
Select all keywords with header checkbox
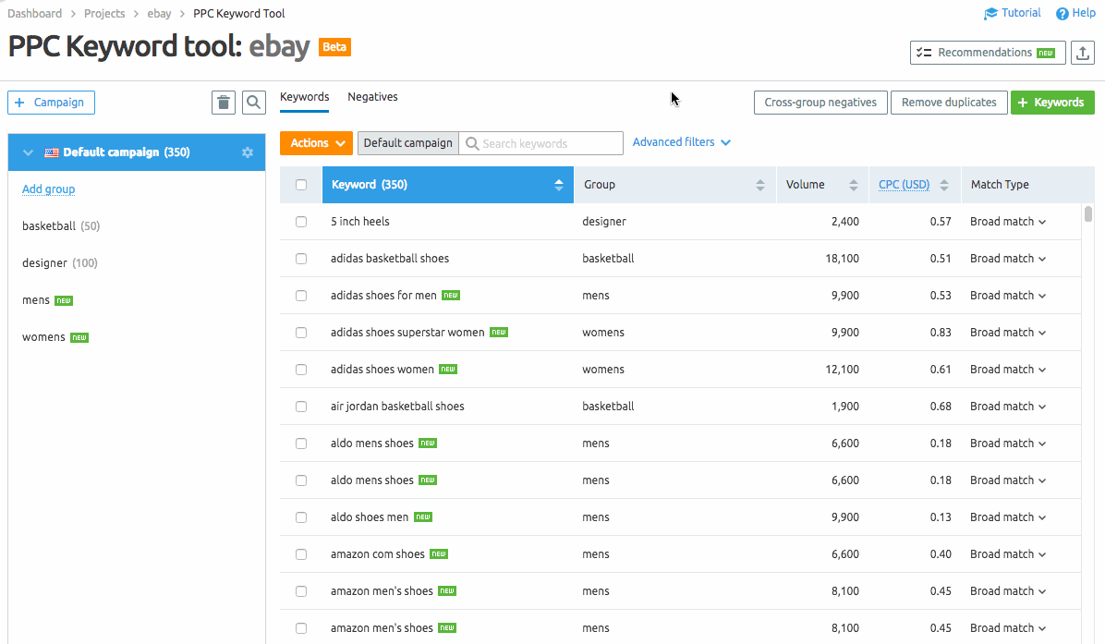coord(300,184)
